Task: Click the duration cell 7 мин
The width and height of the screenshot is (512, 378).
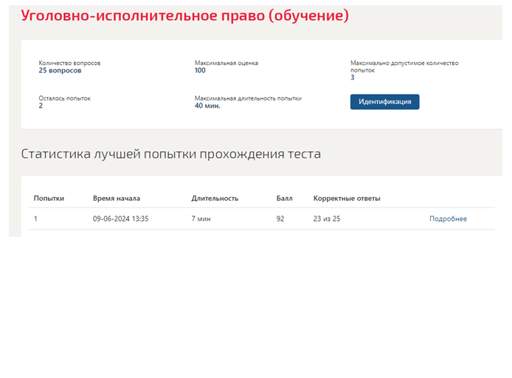Action: point(201,219)
